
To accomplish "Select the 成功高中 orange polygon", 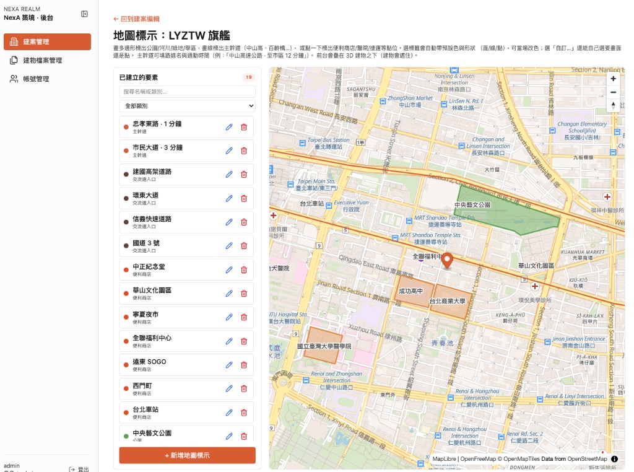I will [413, 291].
